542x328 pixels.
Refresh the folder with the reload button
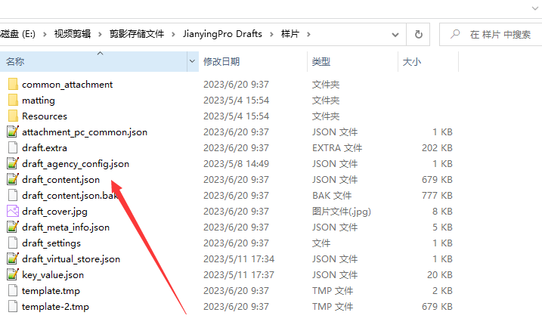tap(418, 34)
